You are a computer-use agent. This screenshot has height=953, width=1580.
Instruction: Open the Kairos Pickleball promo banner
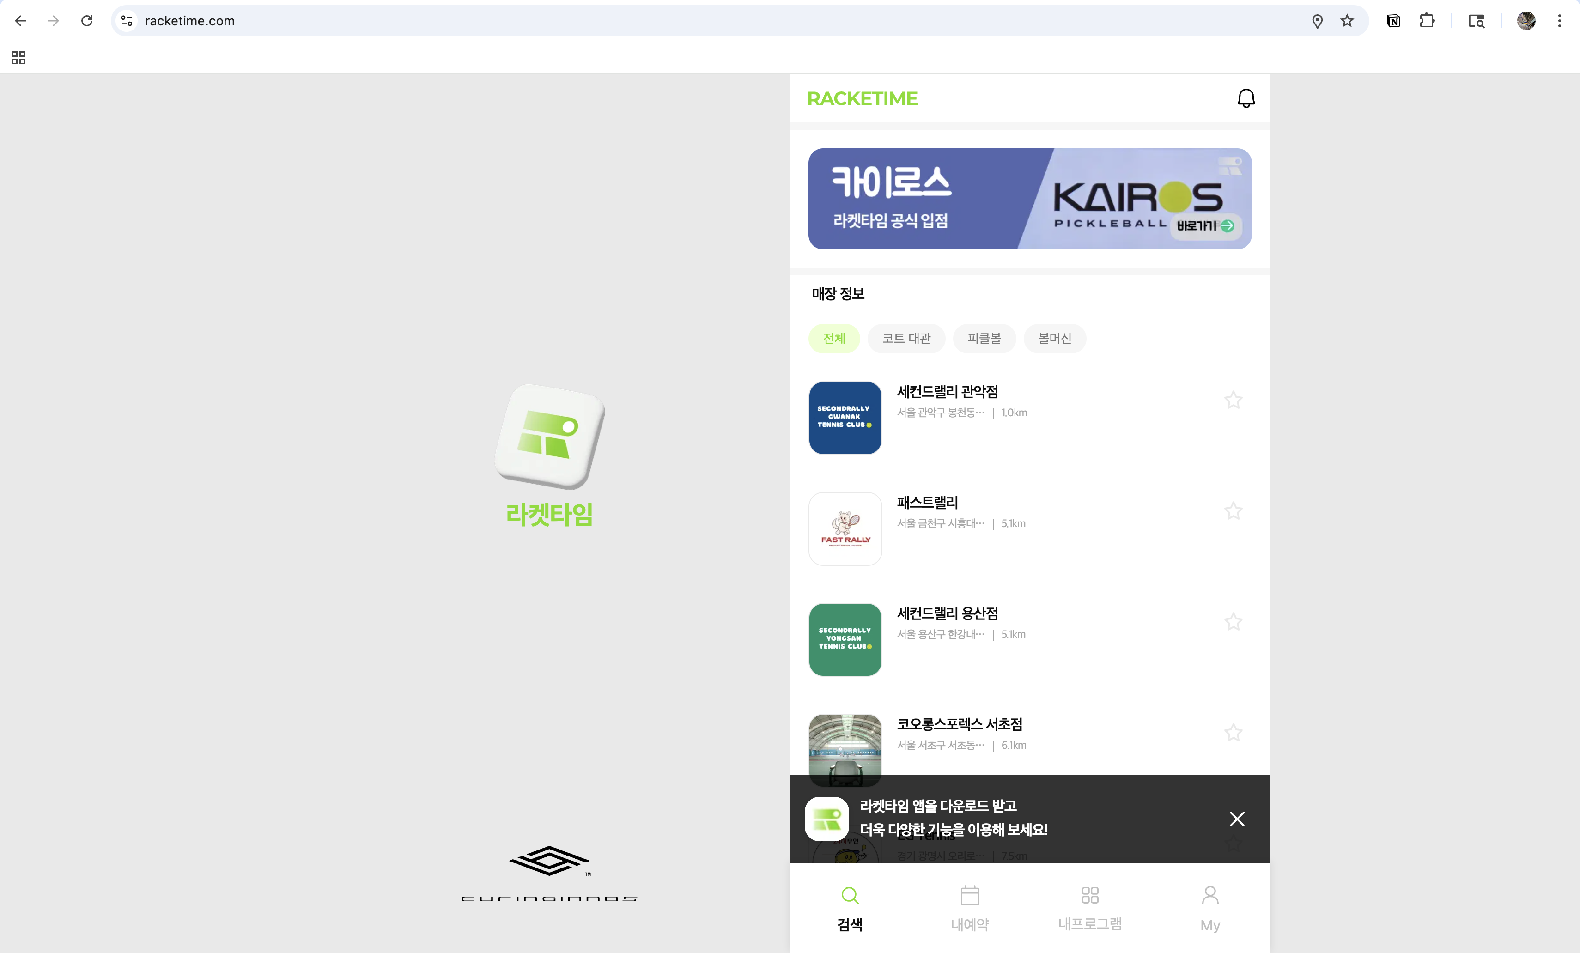pos(1030,199)
